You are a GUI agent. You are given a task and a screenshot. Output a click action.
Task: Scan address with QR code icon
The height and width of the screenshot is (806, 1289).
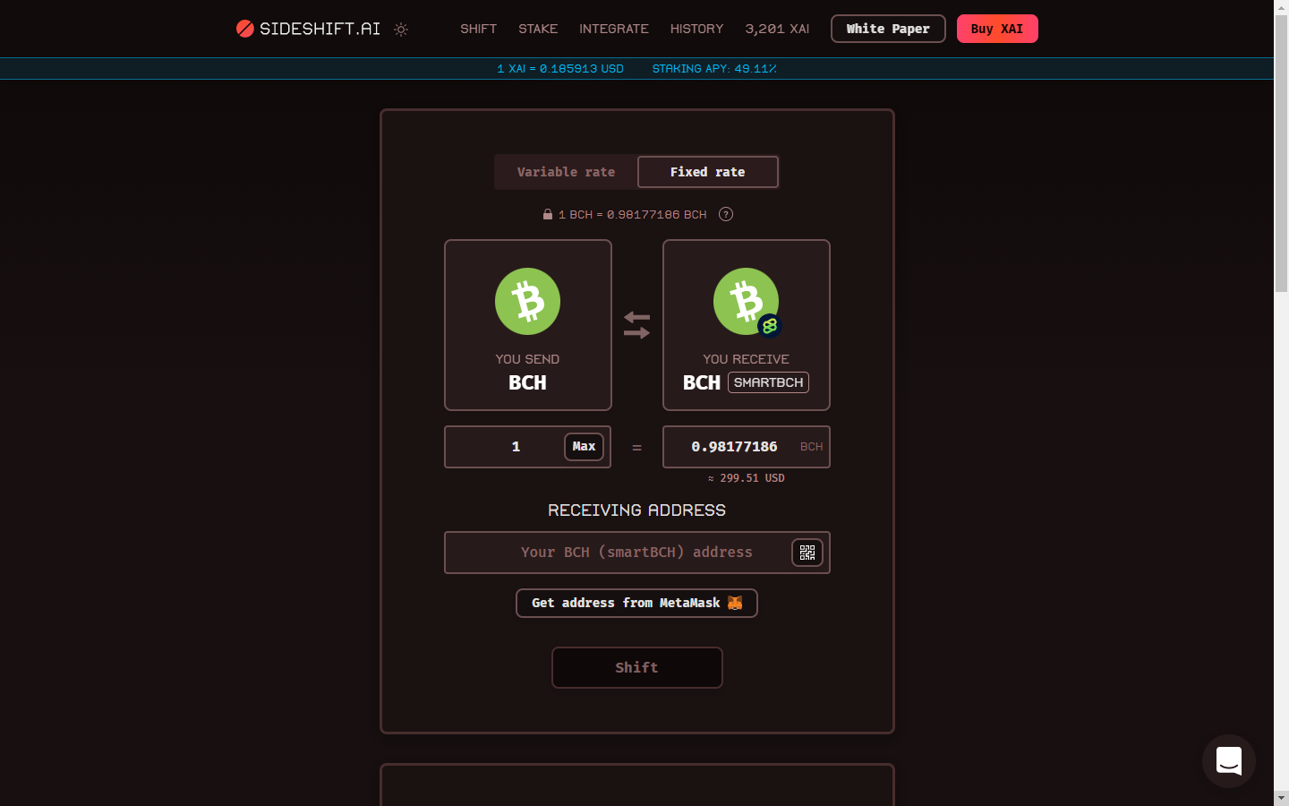click(807, 553)
